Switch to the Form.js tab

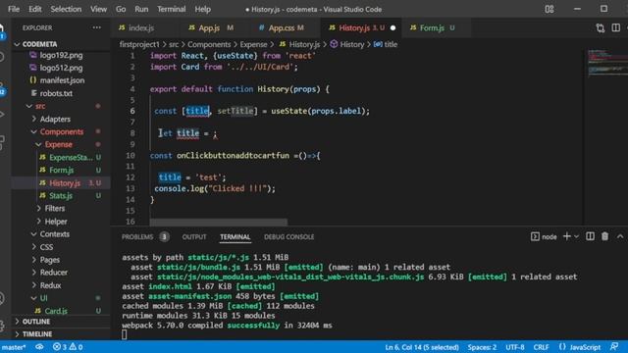point(432,27)
